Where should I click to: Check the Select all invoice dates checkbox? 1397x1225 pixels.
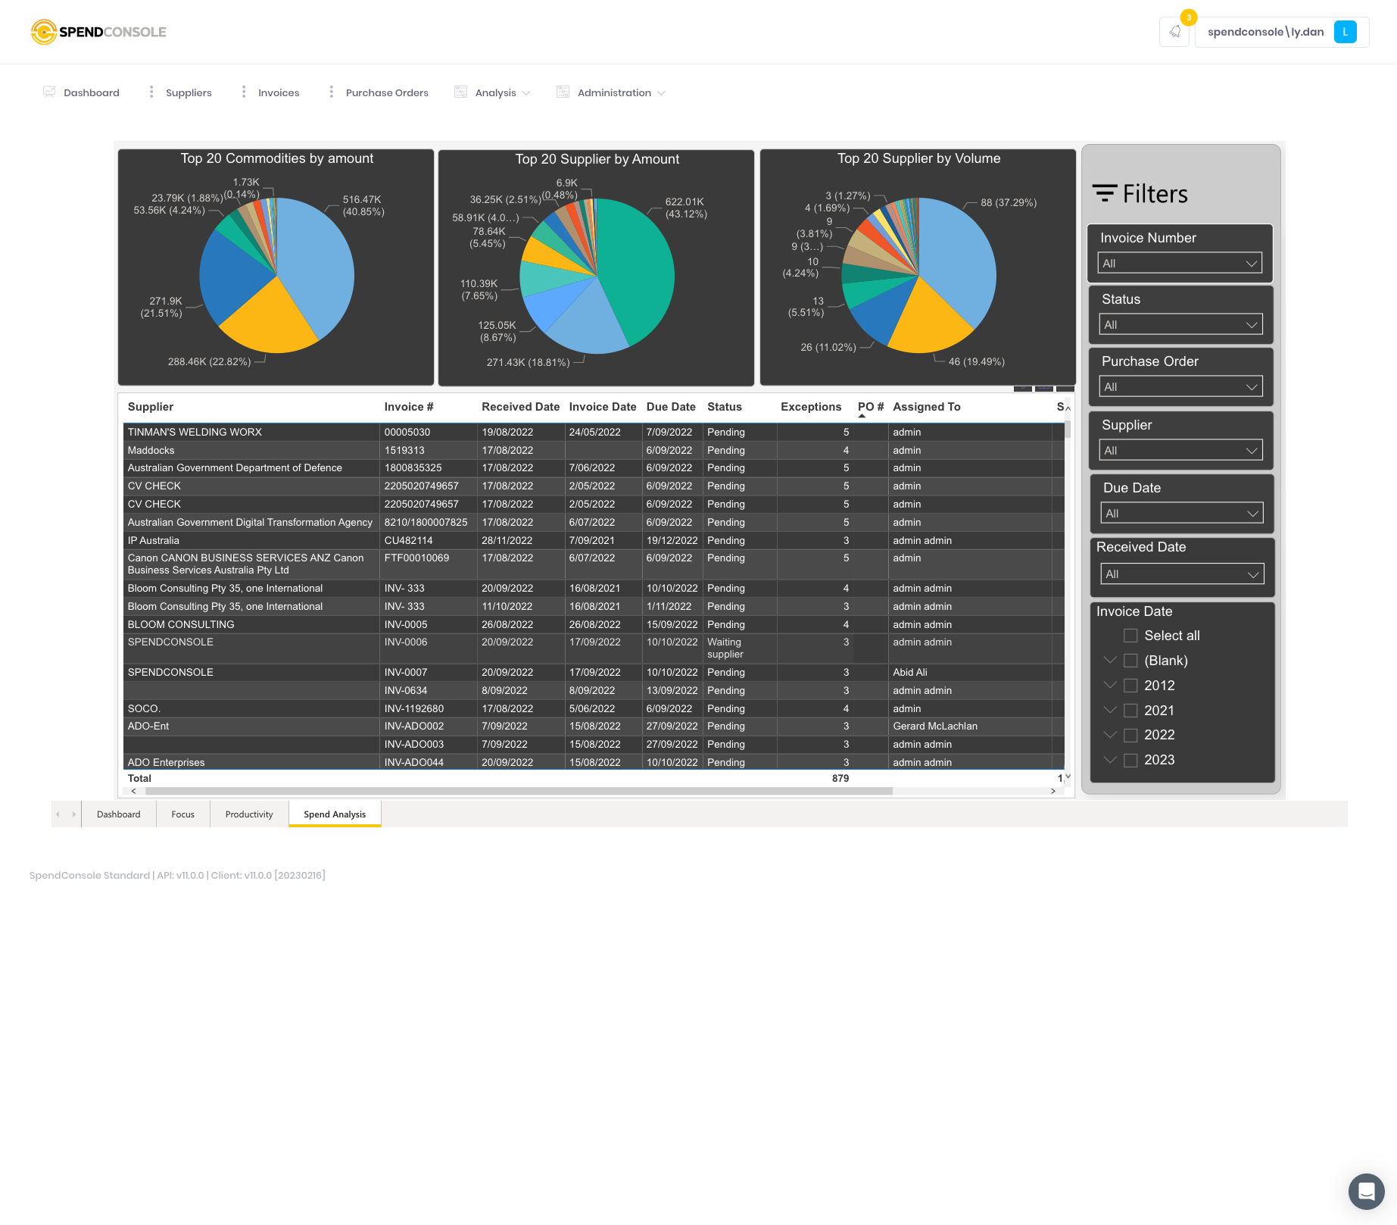1130,636
